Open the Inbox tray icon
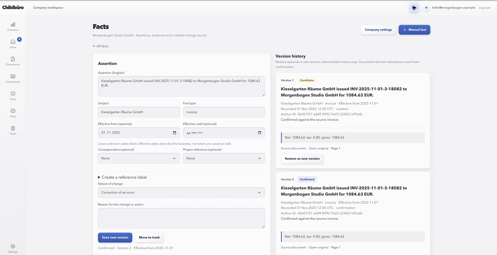 coord(13,42)
